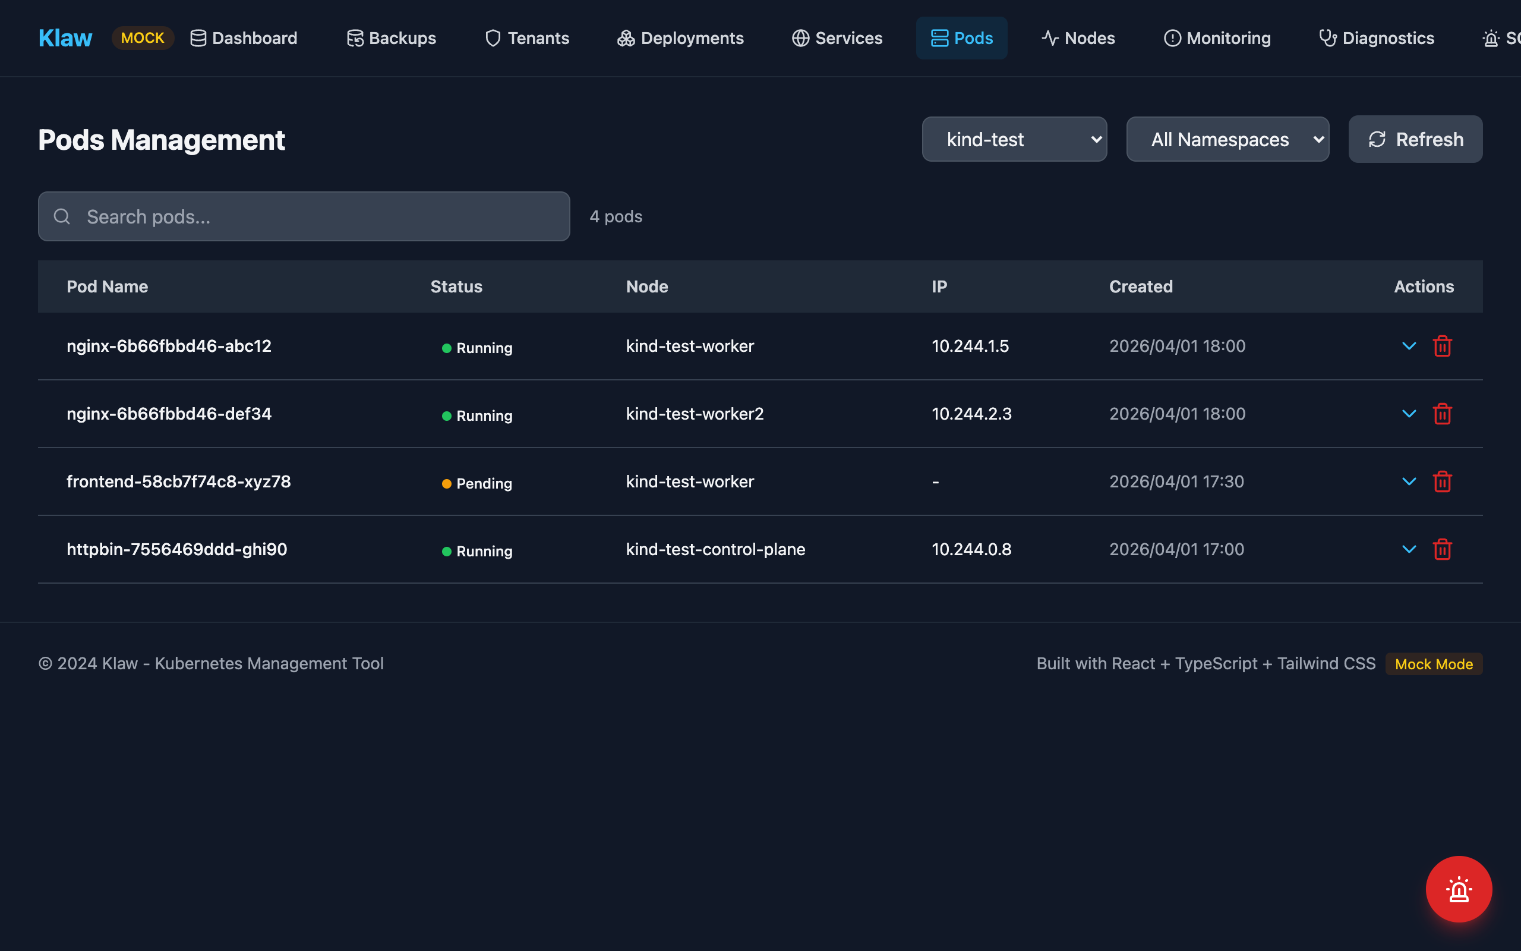This screenshot has width=1521, height=951.
Task: Click the IP column header
Action: (x=939, y=286)
